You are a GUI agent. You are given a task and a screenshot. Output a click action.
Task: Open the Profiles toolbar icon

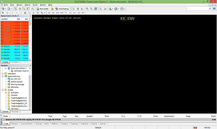click(x=9, y=9)
